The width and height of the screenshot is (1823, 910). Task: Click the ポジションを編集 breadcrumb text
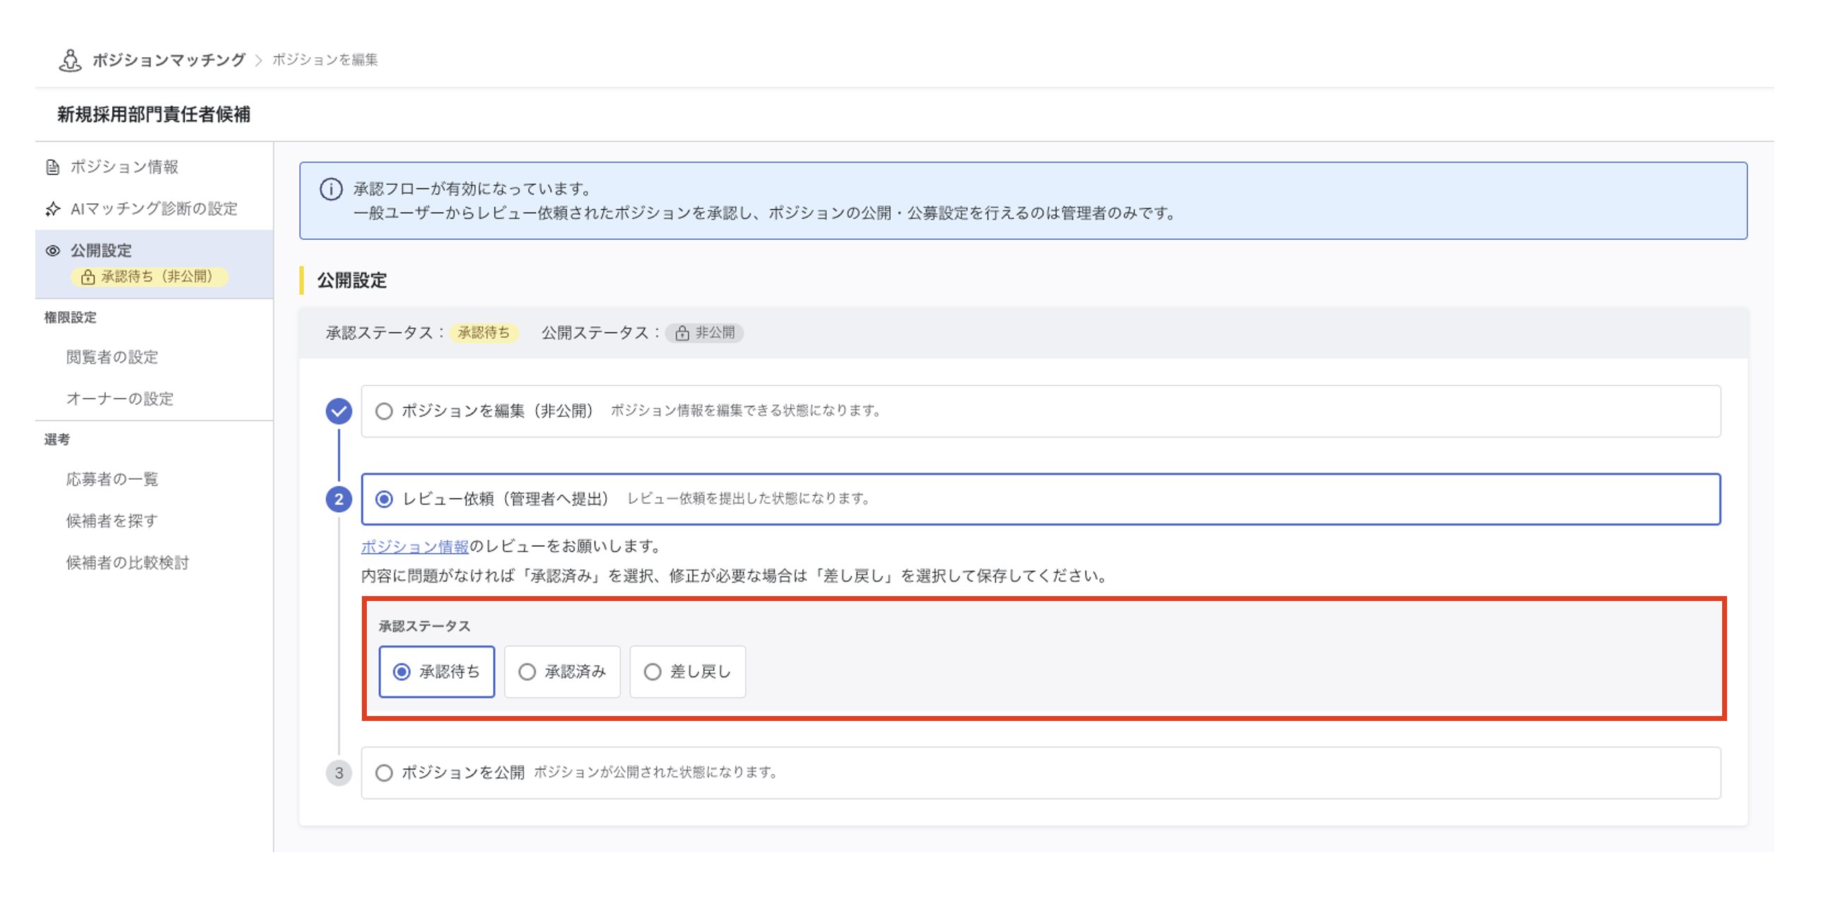tap(325, 60)
